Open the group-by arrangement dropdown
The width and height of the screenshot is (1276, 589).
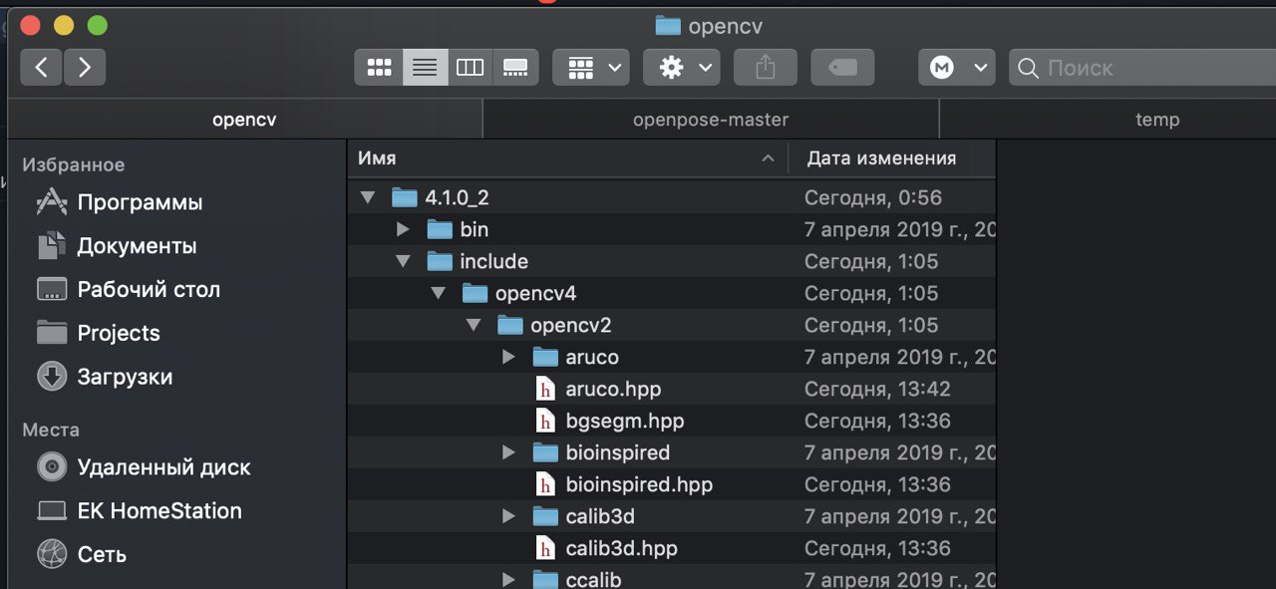click(x=591, y=68)
